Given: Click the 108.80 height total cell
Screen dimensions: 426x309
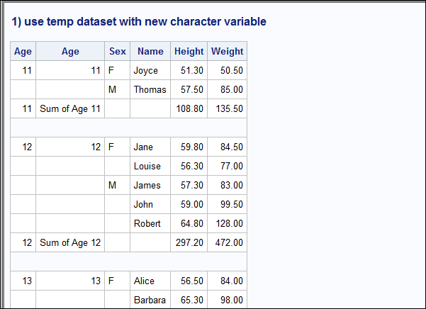Looking at the screenshot, I should 189,108.
